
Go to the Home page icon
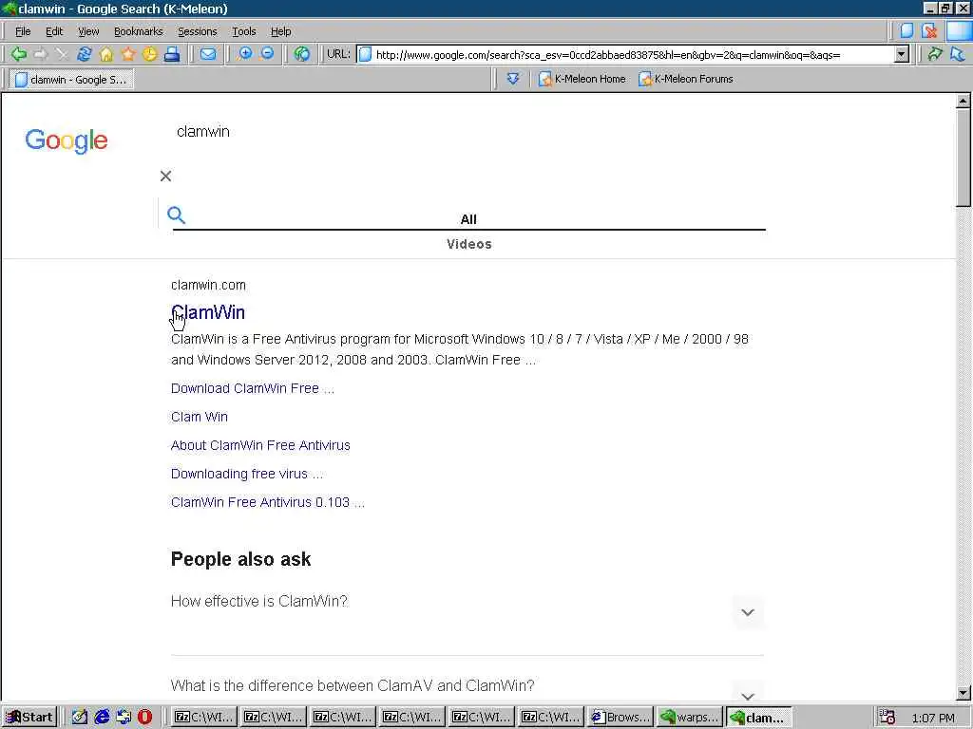point(106,54)
